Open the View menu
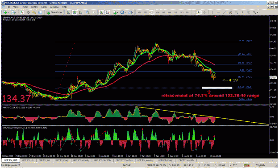 [x=16, y=7]
